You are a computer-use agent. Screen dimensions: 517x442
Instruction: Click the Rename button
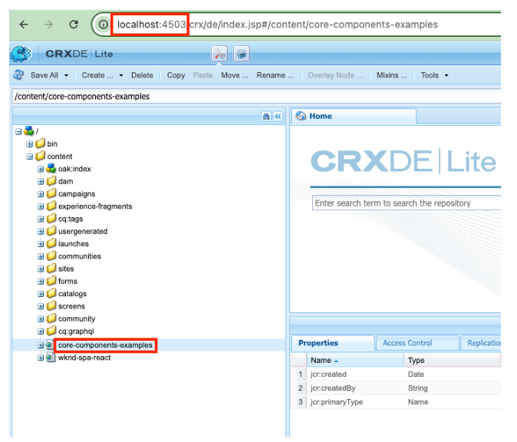point(275,75)
